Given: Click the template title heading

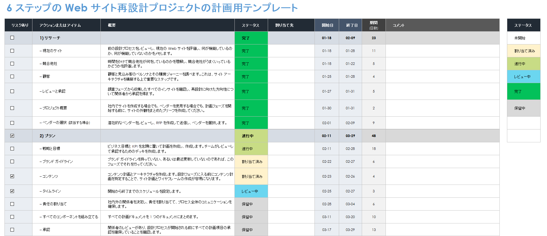Looking at the screenshot, I should pos(152,8).
